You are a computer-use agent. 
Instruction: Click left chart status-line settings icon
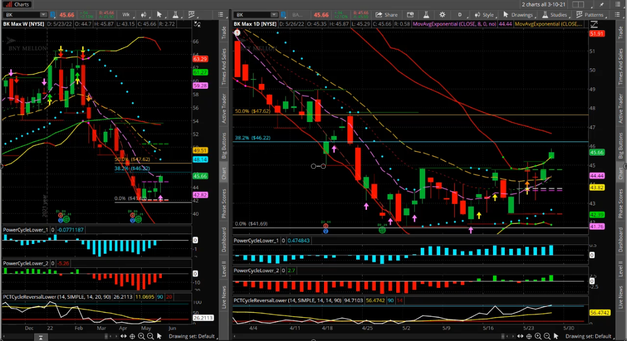click(197, 24)
